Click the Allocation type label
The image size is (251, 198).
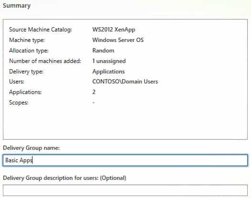(x=29, y=51)
